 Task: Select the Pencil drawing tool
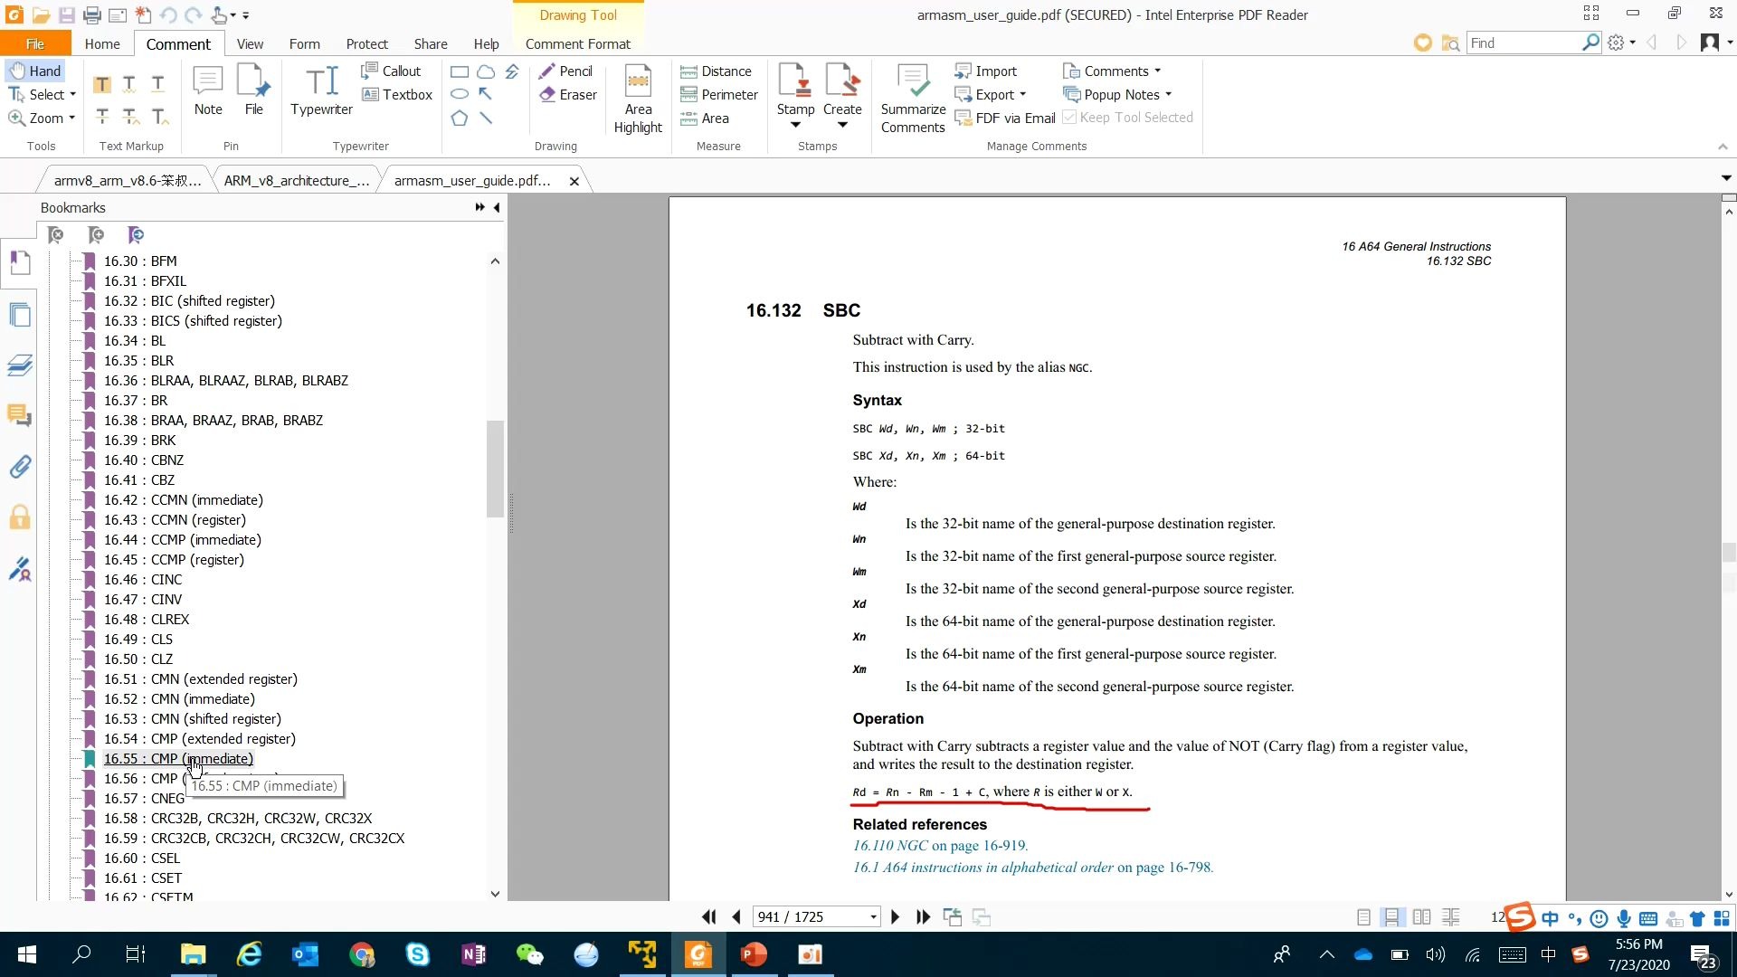click(x=565, y=71)
